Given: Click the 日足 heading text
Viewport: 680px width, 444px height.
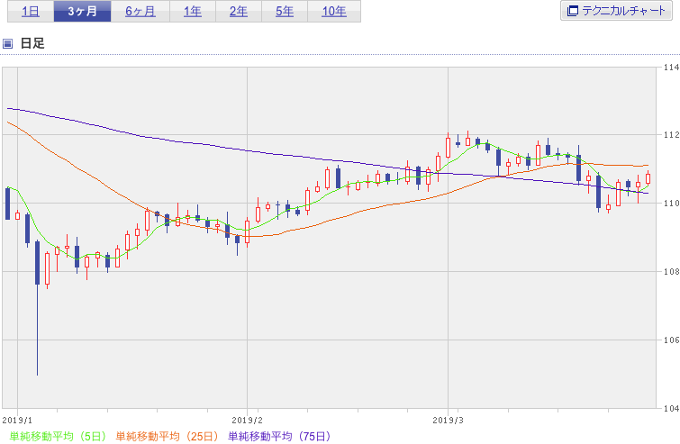Looking at the screenshot, I should click(32, 43).
